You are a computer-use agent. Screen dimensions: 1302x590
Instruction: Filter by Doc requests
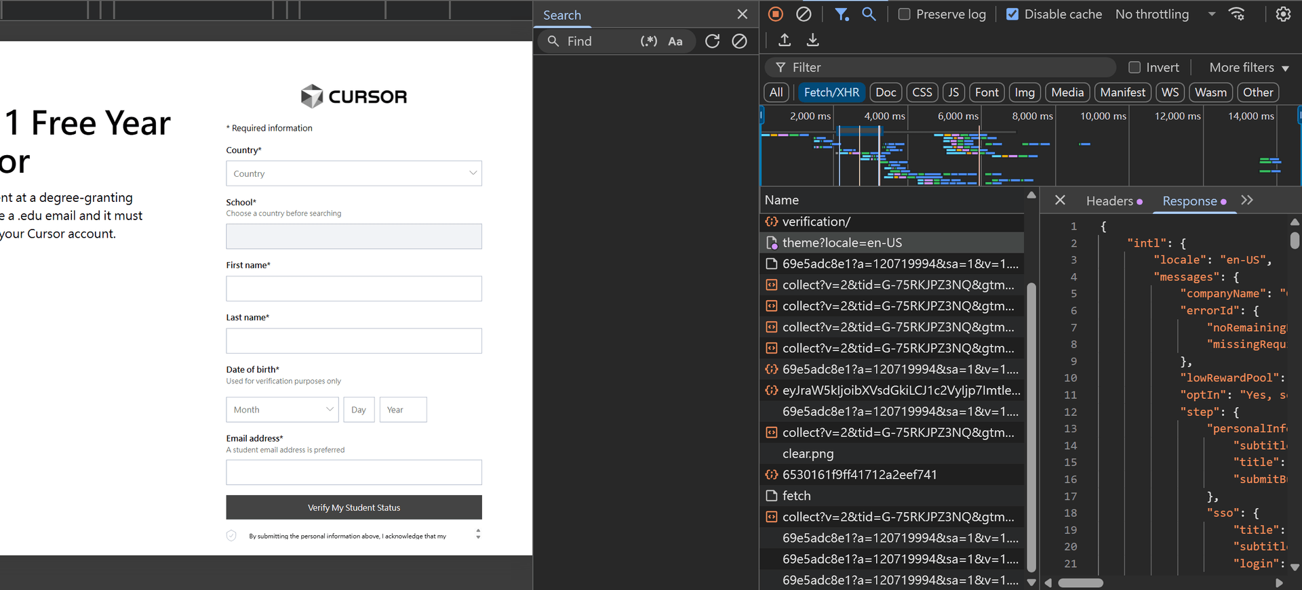click(x=886, y=92)
